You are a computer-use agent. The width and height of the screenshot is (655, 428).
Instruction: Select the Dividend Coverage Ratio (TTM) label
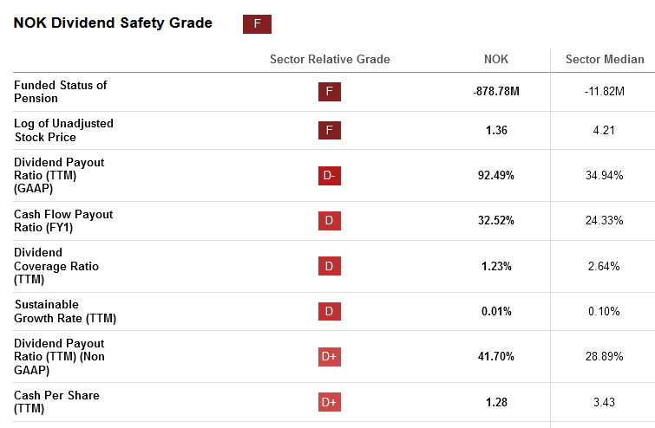56,266
